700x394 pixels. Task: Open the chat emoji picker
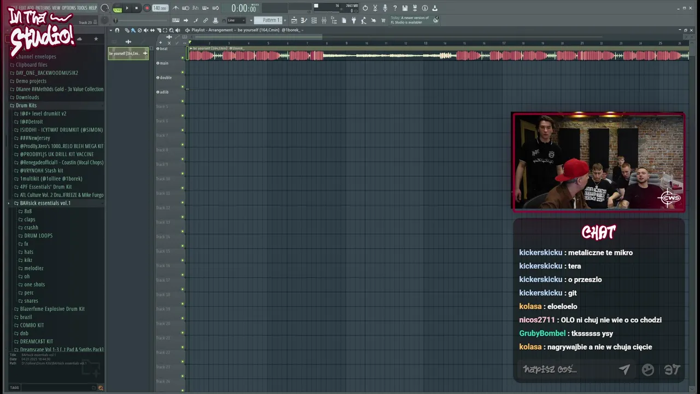[648, 370]
